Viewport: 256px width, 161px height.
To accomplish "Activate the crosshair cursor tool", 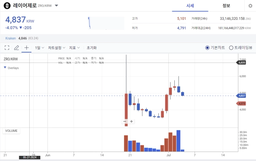I will pos(27,48).
